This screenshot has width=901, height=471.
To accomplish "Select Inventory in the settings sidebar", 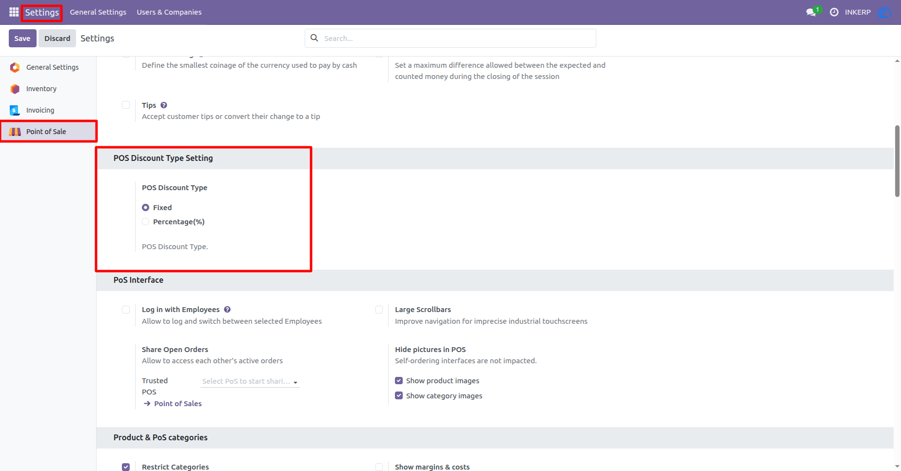I will (48, 89).
